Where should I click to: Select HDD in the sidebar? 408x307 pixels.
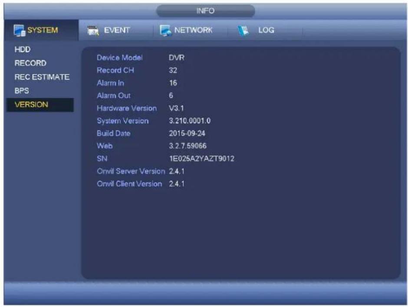[x=23, y=49]
